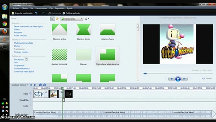Click the Importar multimedia toolbar button
The width and height of the screenshot is (216, 122).
(22, 13)
